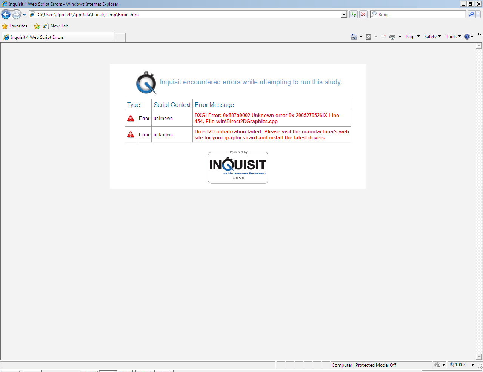Open the Safety menu

[432, 37]
